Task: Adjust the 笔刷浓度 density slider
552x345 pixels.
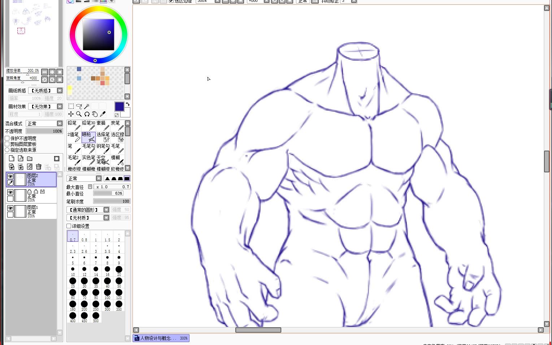Action: click(x=112, y=201)
